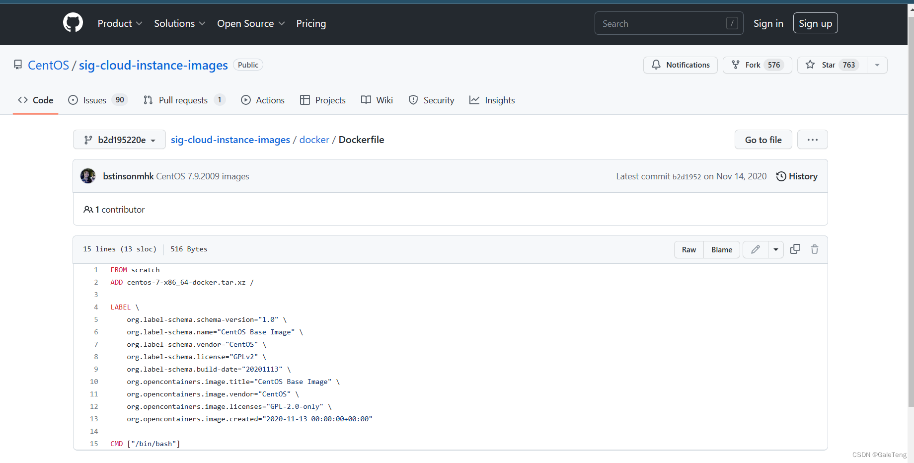Click the Sign in link
This screenshot has height=463, width=914.
(x=768, y=23)
